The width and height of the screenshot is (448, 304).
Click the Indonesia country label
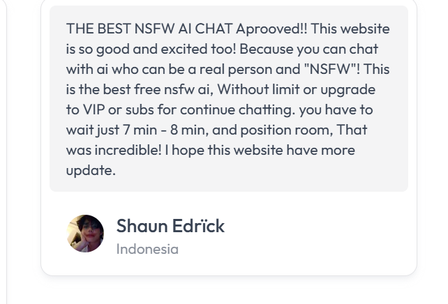(x=147, y=249)
